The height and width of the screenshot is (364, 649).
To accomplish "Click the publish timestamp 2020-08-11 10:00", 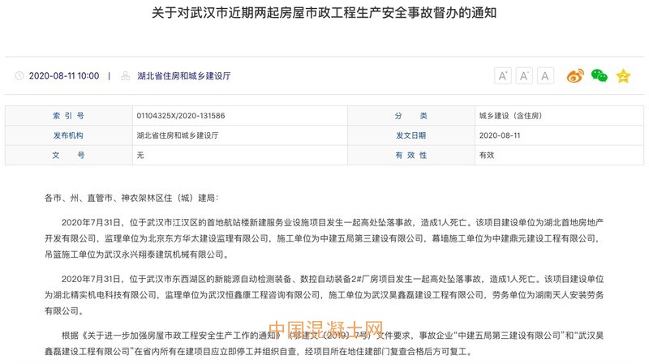I will (x=63, y=75).
